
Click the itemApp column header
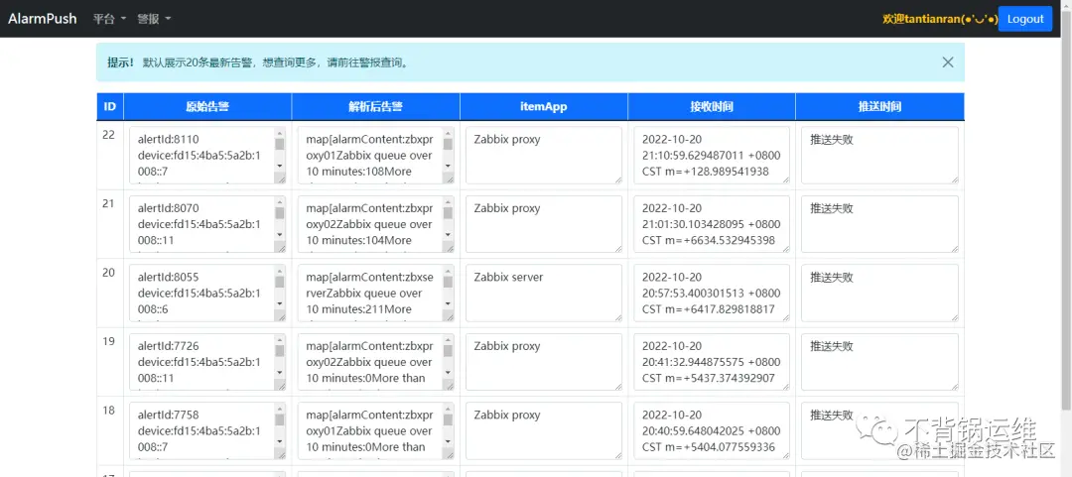click(544, 107)
